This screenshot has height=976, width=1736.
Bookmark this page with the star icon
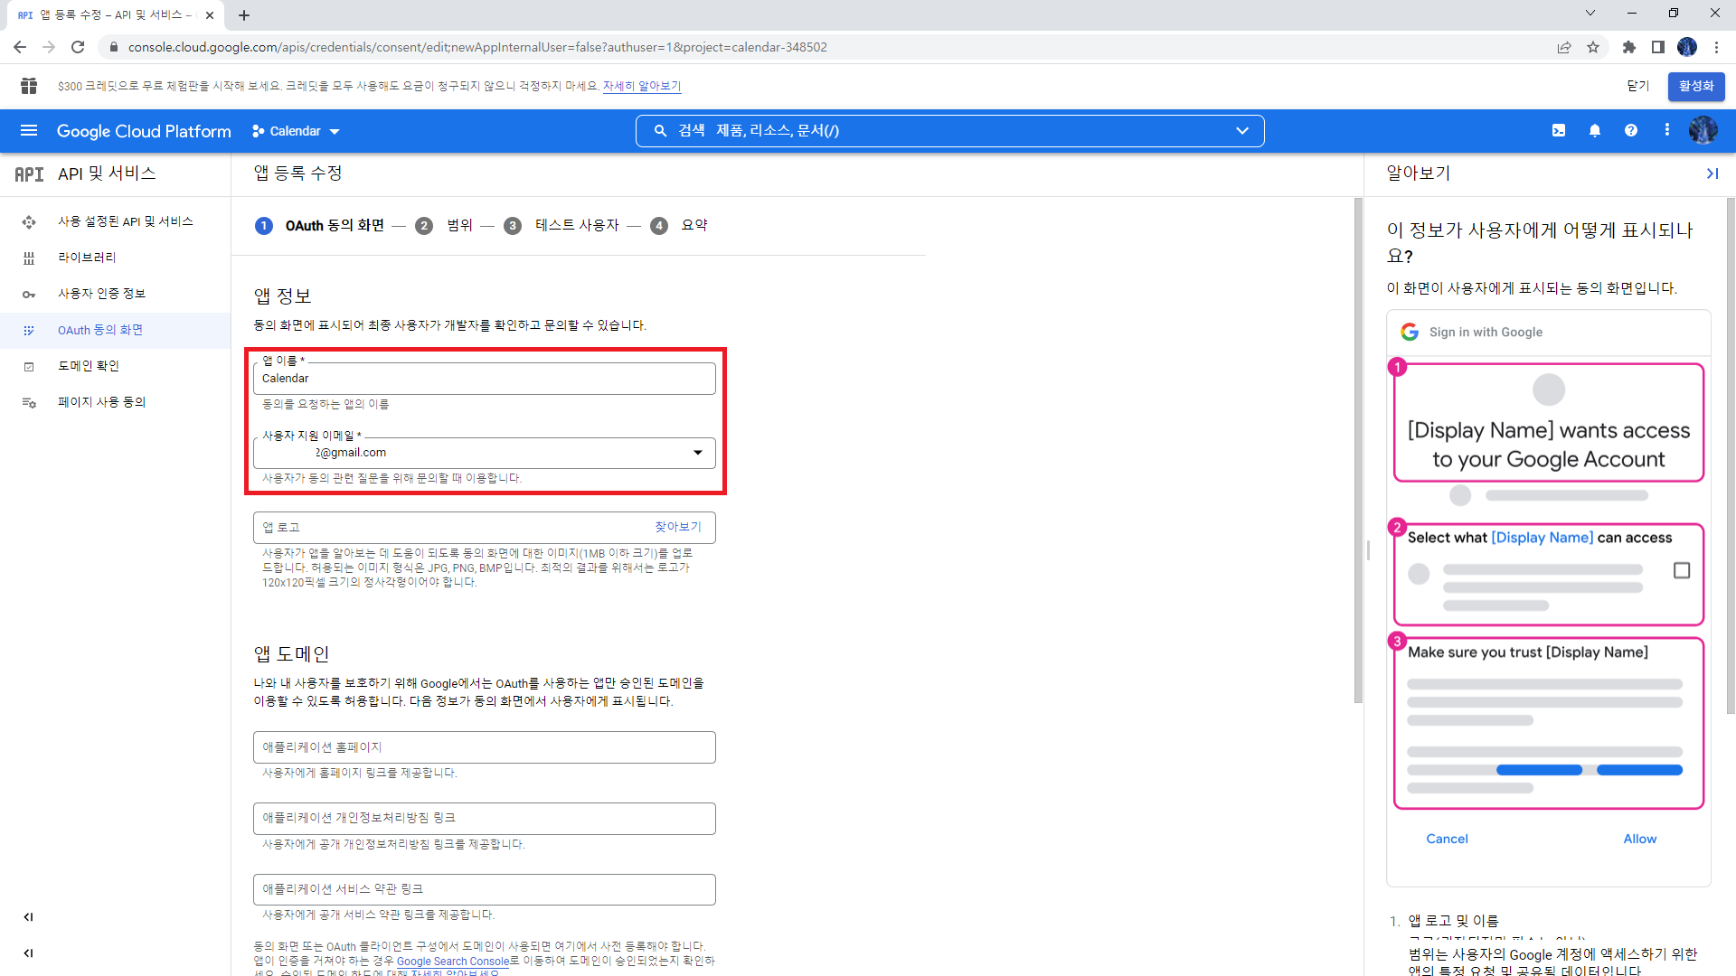point(1593,47)
